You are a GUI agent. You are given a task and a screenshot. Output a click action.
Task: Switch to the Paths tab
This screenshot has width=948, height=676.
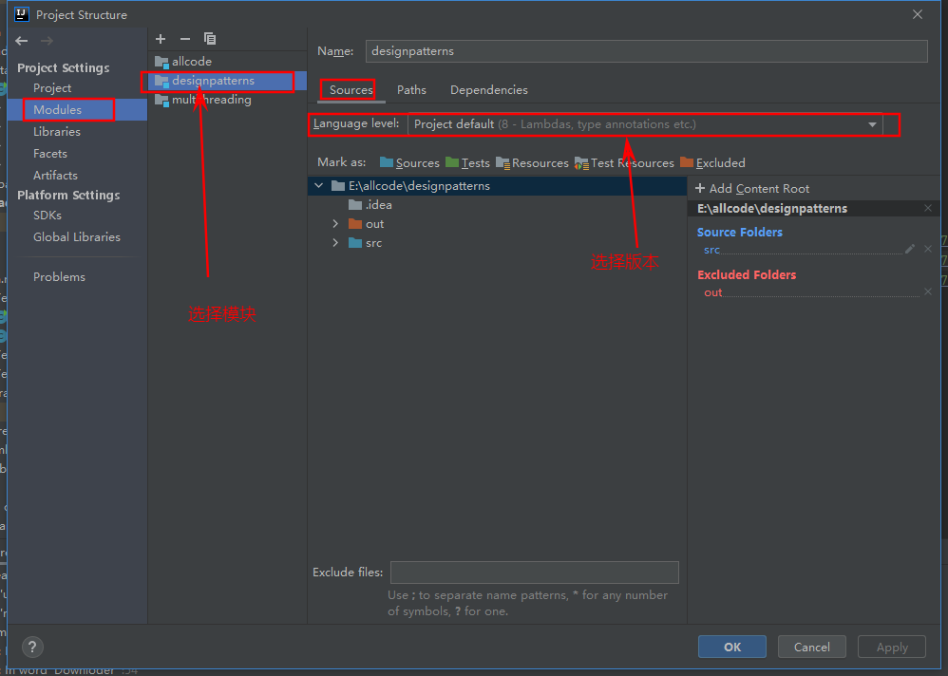pyautogui.click(x=411, y=90)
